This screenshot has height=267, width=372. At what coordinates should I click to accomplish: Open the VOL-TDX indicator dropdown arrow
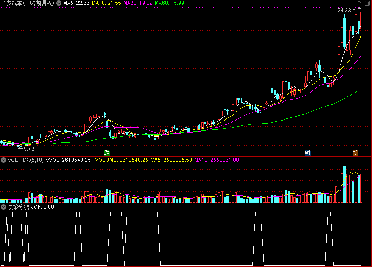(4, 160)
